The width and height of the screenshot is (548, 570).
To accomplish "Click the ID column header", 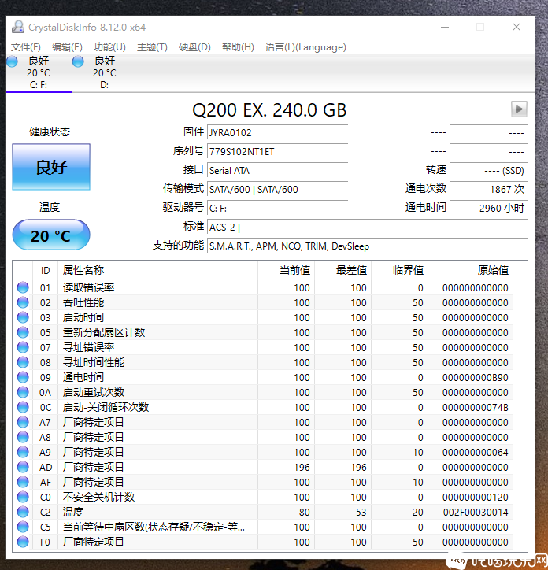I will coord(45,271).
